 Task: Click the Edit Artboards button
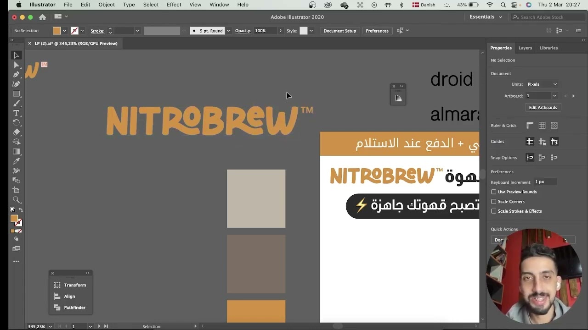[x=543, y=108]
